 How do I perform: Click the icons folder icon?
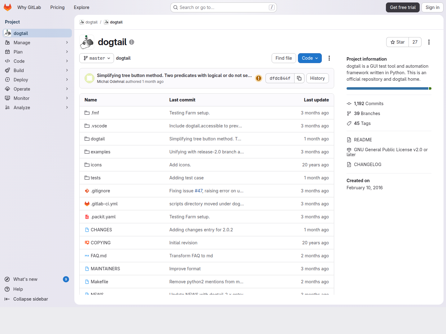click(87, 165)
